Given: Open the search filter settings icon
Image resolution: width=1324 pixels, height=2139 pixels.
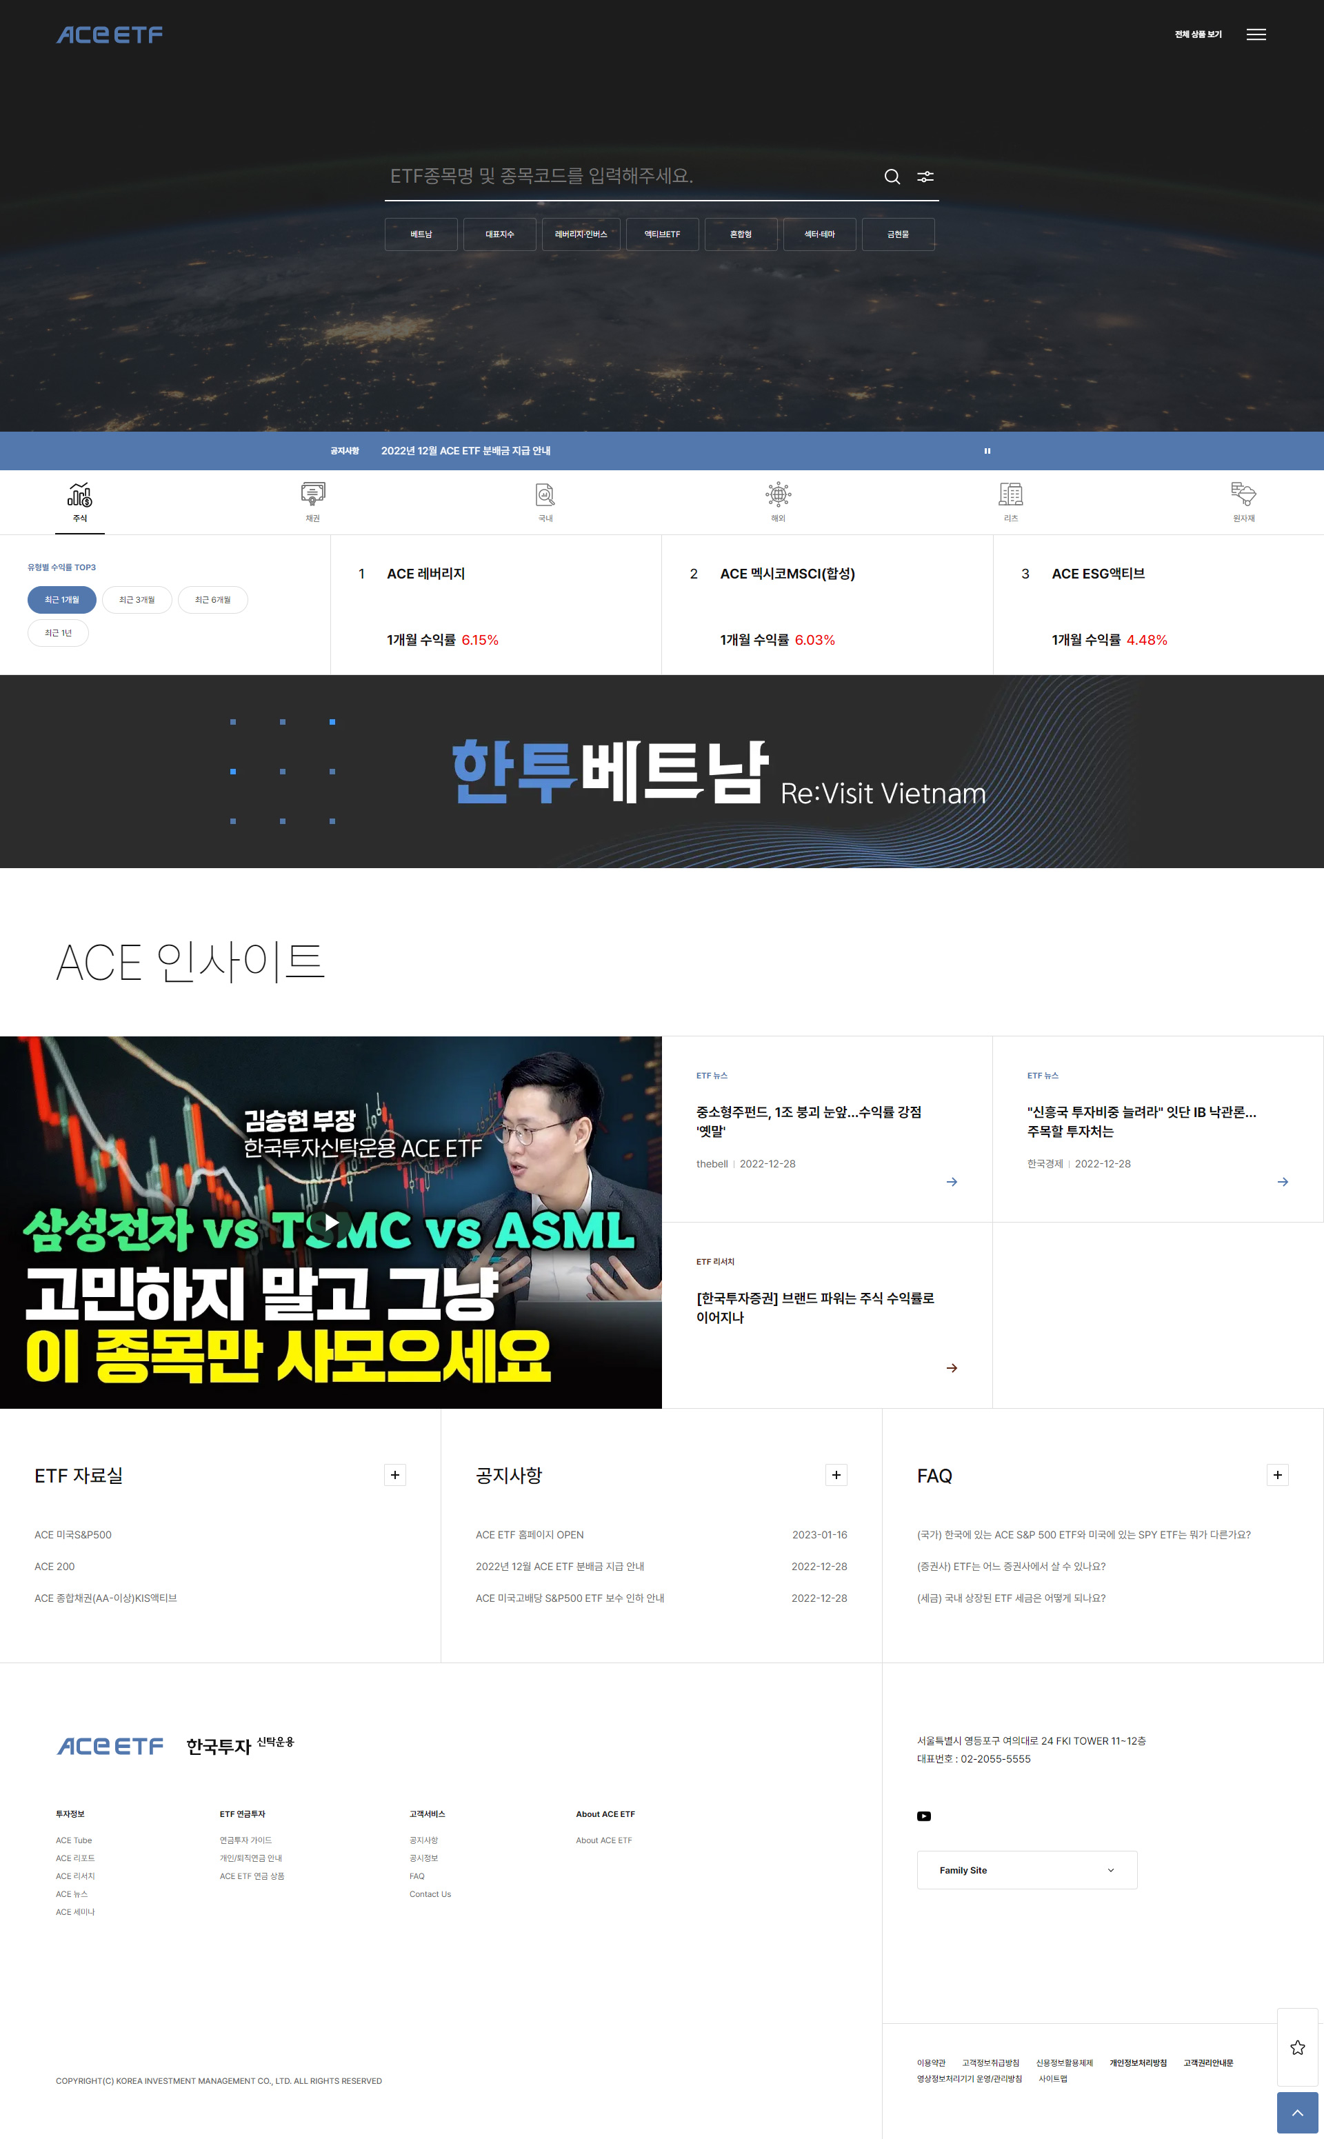Looking at the screenshot, I should coord(925,177).
